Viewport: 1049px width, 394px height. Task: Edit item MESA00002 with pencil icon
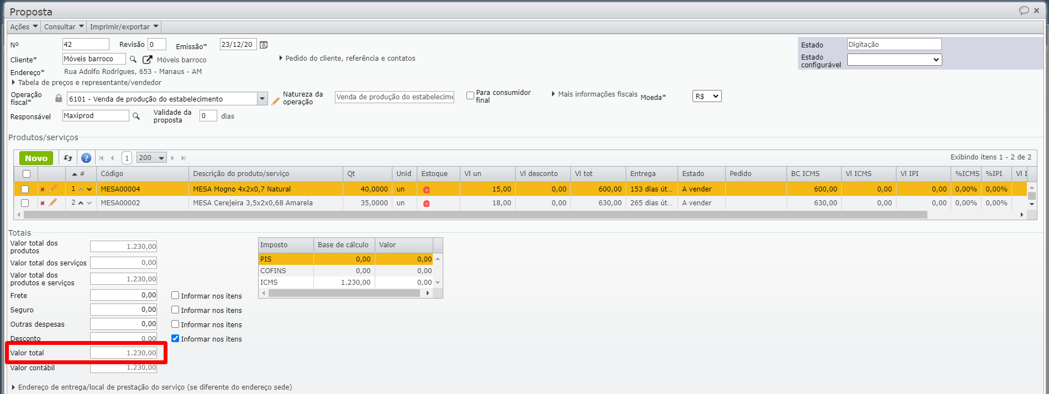(53, 203)
